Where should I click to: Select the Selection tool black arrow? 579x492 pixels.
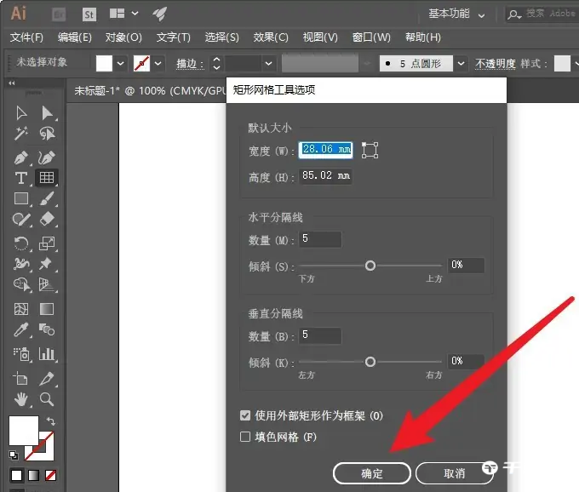[21, 113]
